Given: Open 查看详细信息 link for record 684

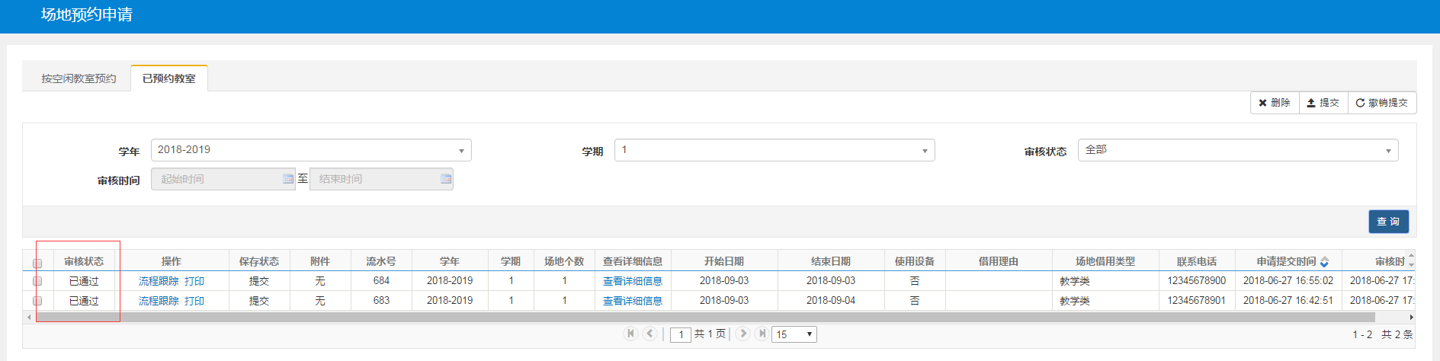Looking at the screenshot, I should pos(632,281).
